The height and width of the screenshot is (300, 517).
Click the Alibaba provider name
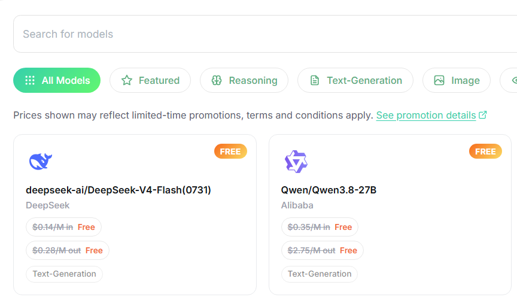point(297,205)
